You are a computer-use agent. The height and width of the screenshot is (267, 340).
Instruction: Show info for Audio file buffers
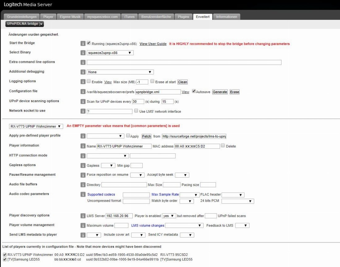coord(83,185)
